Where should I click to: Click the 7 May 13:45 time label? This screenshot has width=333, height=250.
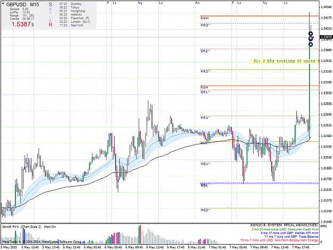280,247
